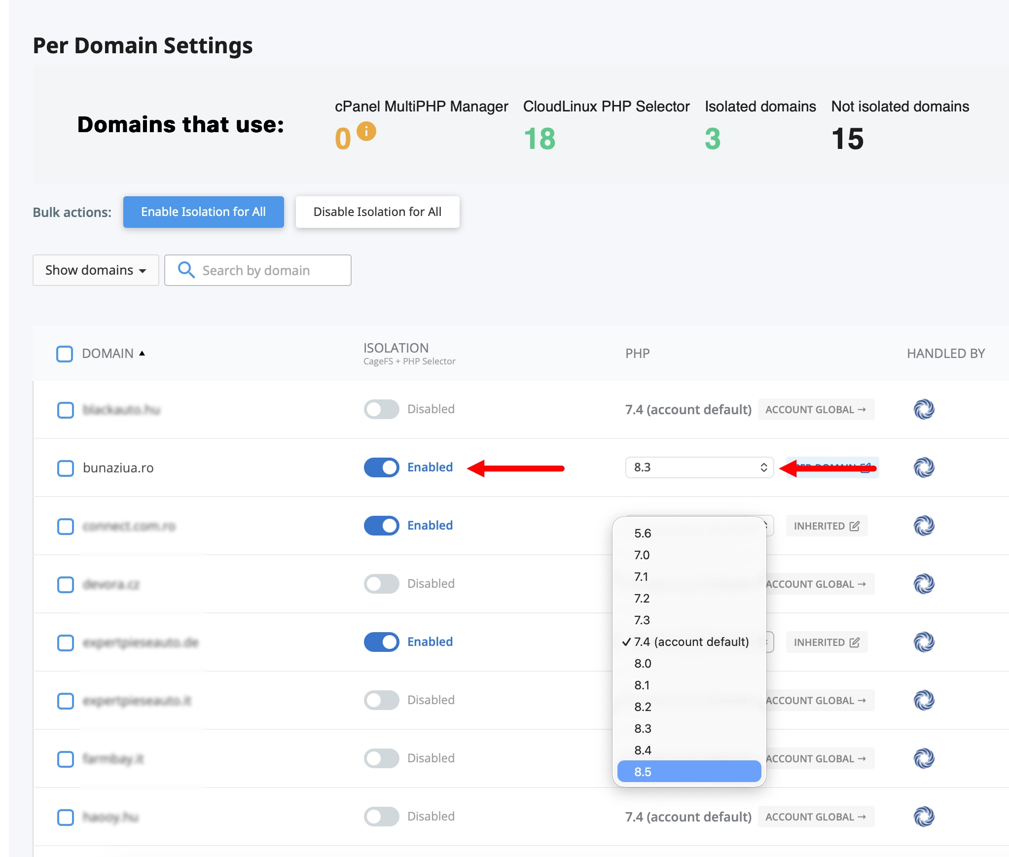The width and height of the screenshot is (1009, 857).
Task: Select PHP 8.1 from the list
Action: click(x=689, y=685)
